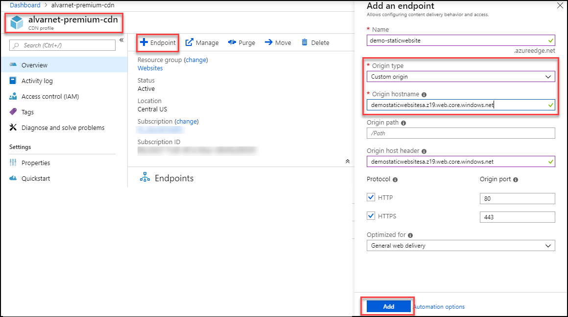This screenshot has width=568, height=317.
Task: Click info icon next to Origin path
Action: (x=403, y=123)
